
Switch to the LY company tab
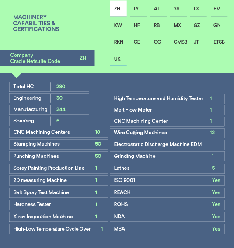(138, 9)
